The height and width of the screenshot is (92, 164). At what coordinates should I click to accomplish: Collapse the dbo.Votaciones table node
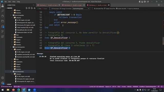(11, 72)
